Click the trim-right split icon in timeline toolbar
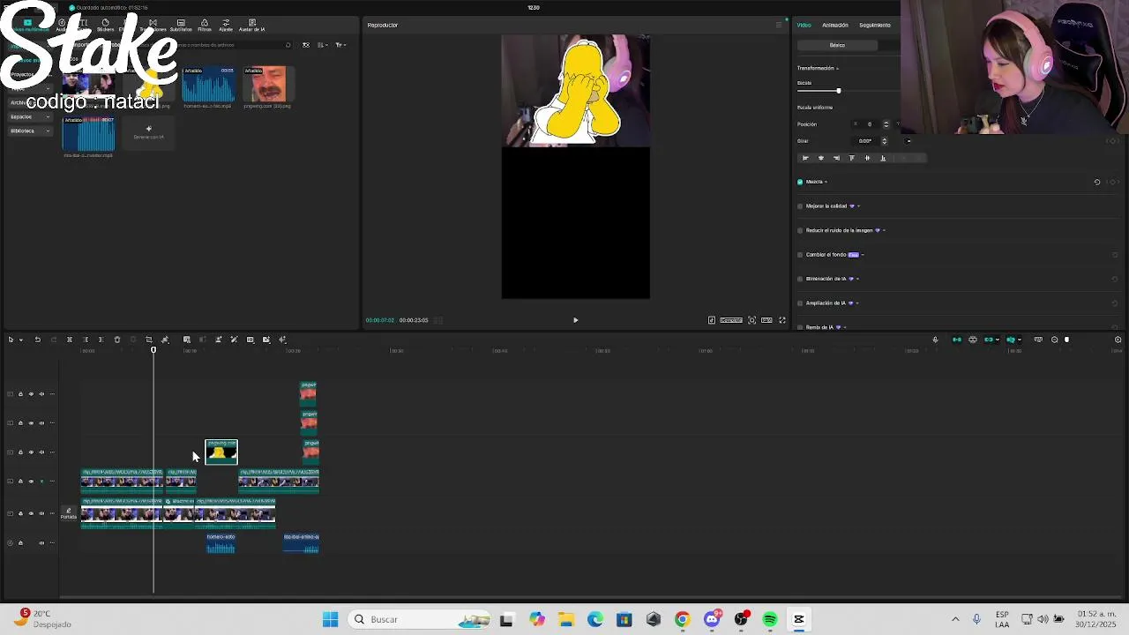 pyautogui.click(x=101, y=340)
